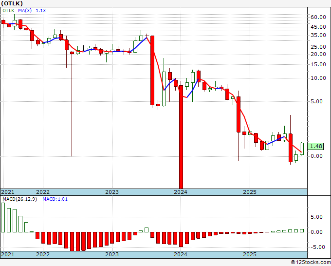Open the 12Stocks.com copyright link
Screen dimensions: 331x266
(x=311, y=263)
